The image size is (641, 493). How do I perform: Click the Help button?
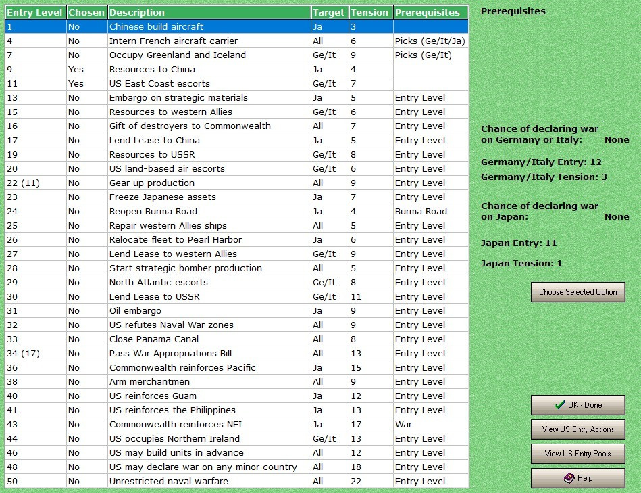(578, 478)
